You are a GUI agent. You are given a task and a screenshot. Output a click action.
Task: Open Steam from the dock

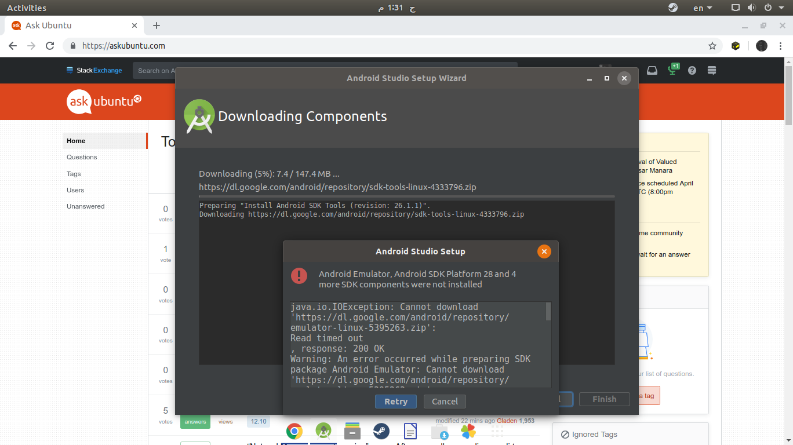tap(381, 431)
